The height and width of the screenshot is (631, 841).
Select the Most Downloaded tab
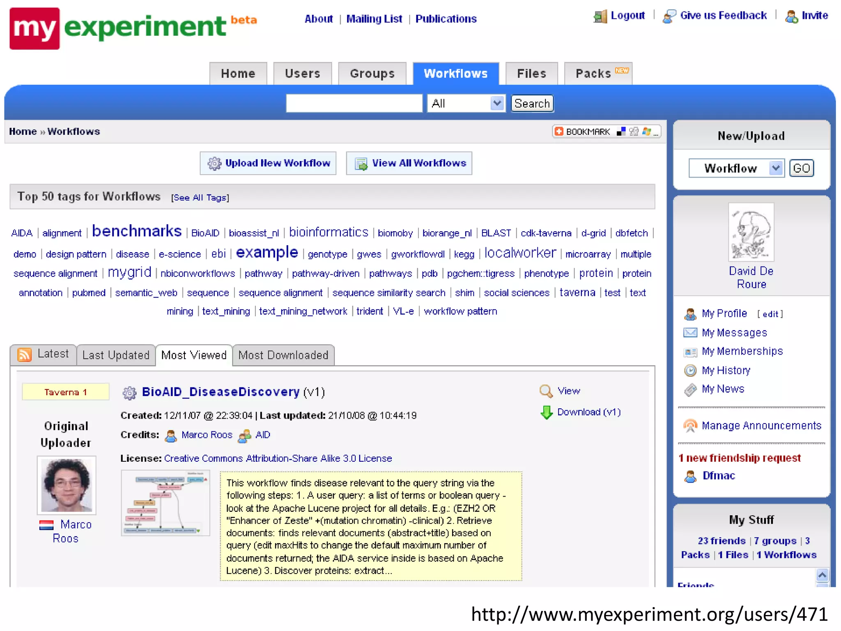(283, 355)
